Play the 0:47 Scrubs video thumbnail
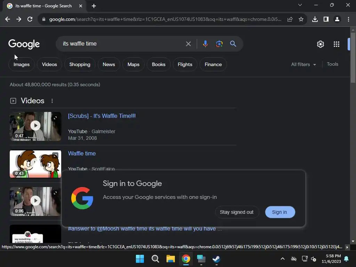356x267 pixels. [35, 126]
